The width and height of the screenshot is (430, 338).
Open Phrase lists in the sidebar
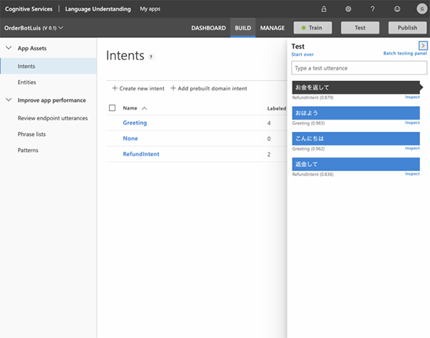[32, 135]
